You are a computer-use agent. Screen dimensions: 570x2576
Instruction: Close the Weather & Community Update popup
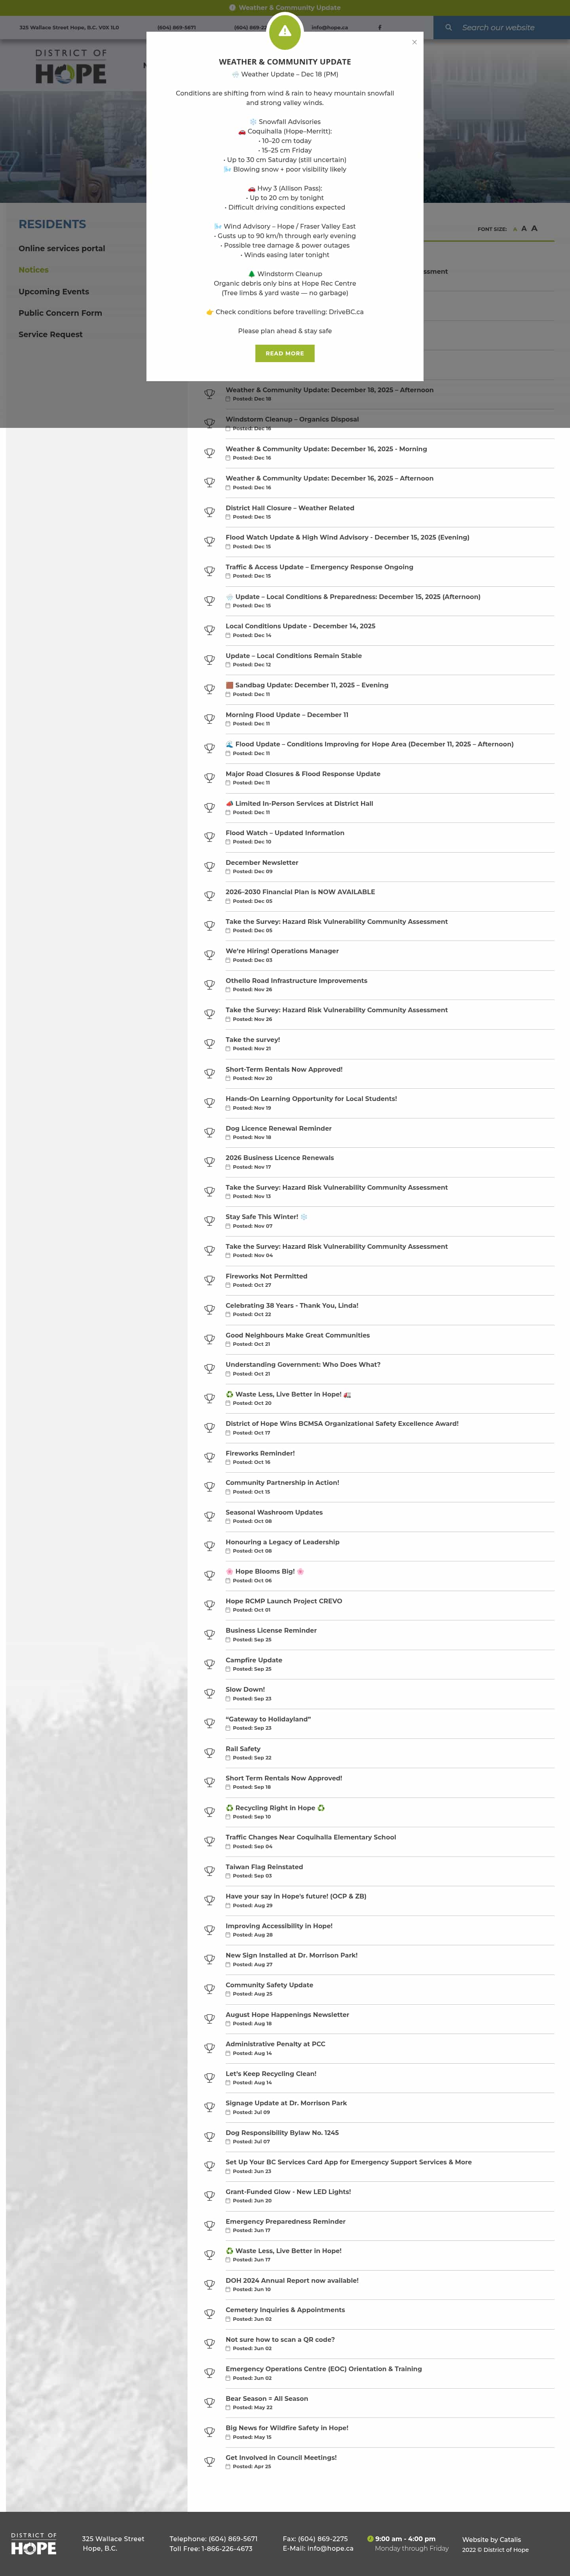click(x=414, y=42)
